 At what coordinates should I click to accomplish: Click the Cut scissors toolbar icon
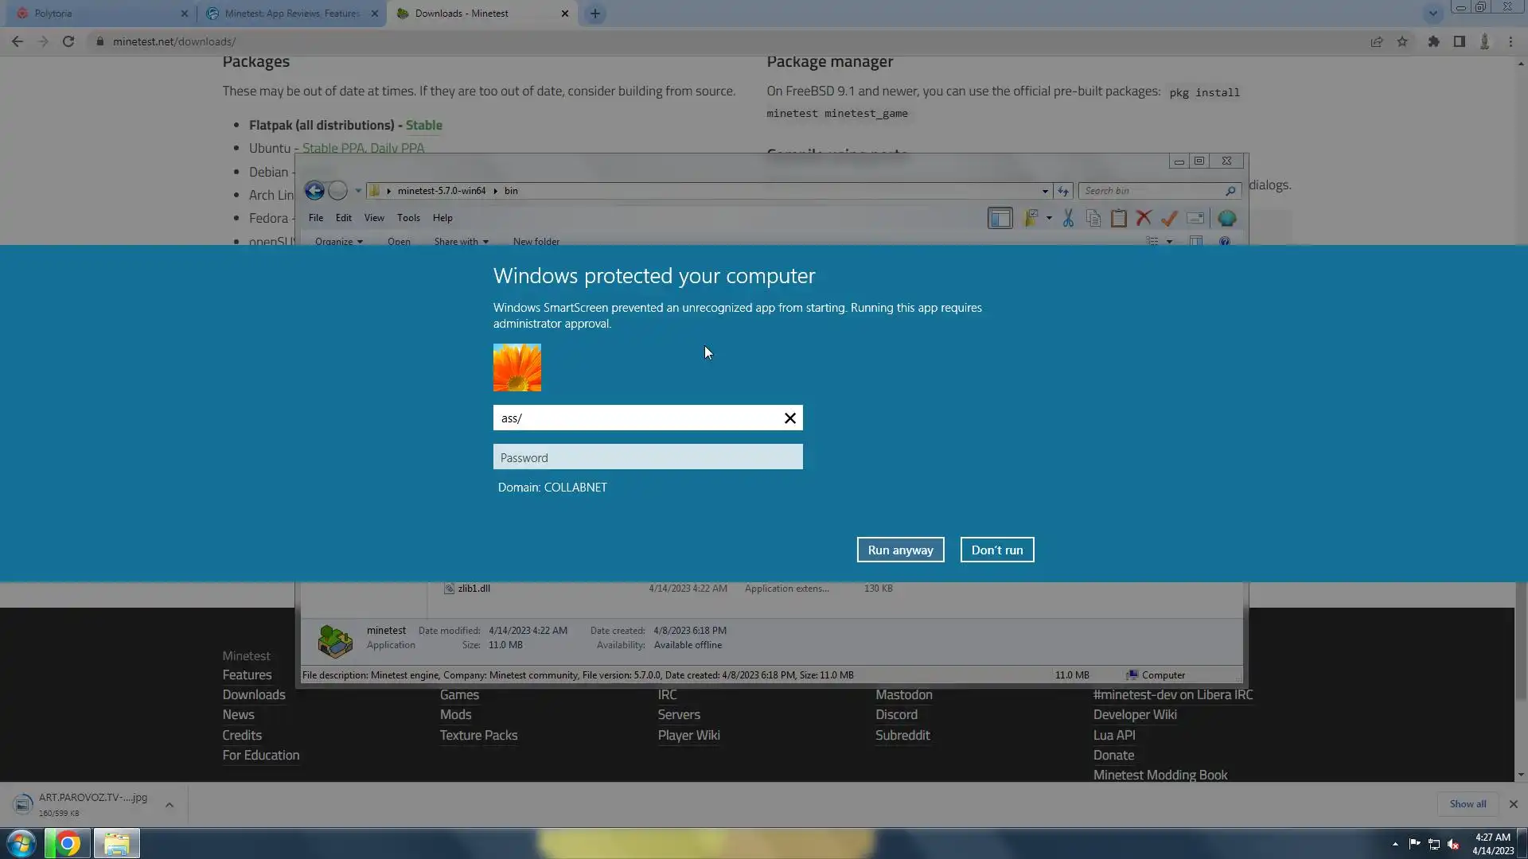point(1068,218)
